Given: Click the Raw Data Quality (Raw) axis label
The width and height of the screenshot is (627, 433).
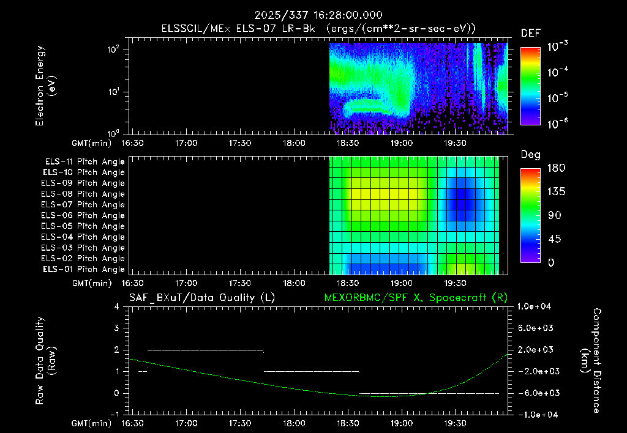Looking at the screenshot, I should click(45, 361).
